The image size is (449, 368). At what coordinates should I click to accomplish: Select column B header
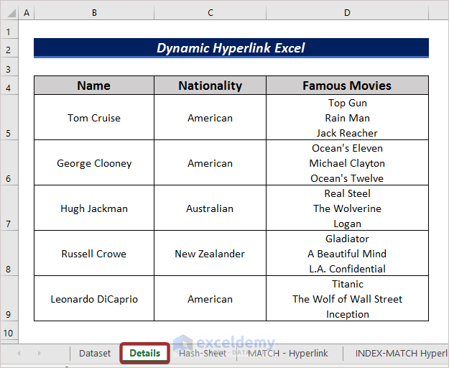(x=94, y=13)
